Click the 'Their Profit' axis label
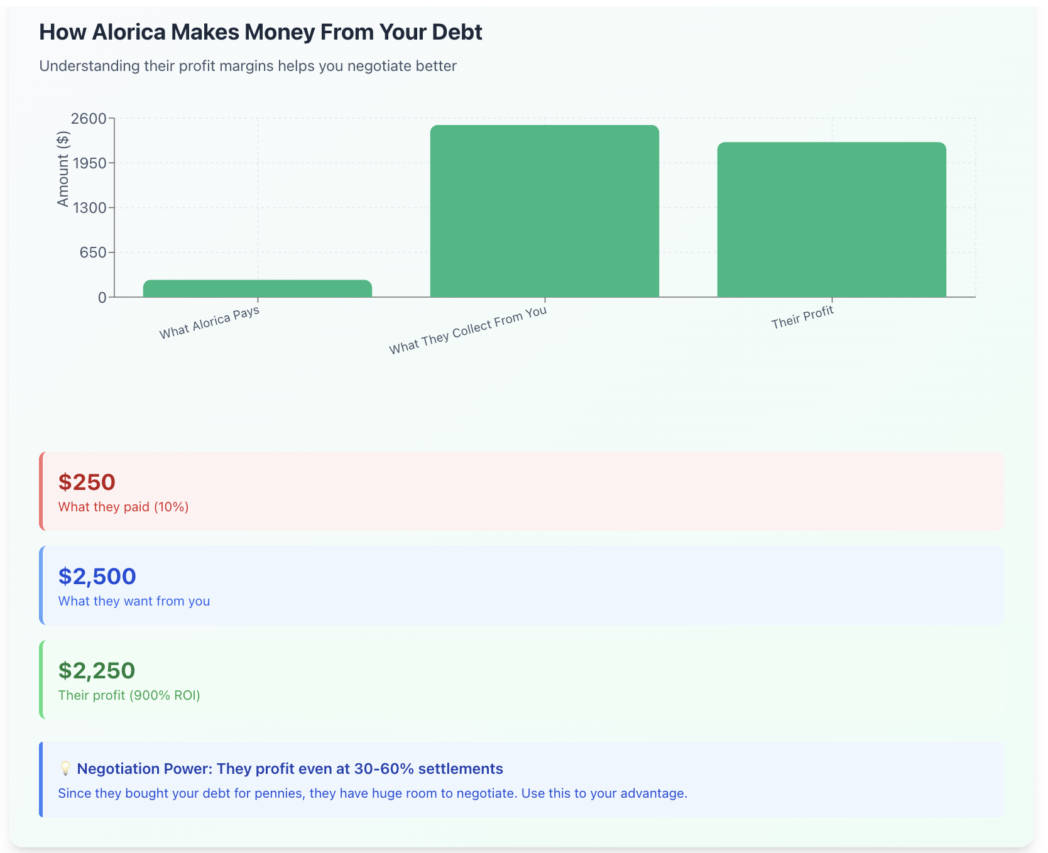 (x=802, y=317)
